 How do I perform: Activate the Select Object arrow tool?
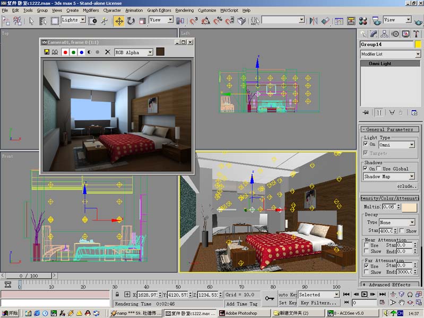(x=31, y=21)
